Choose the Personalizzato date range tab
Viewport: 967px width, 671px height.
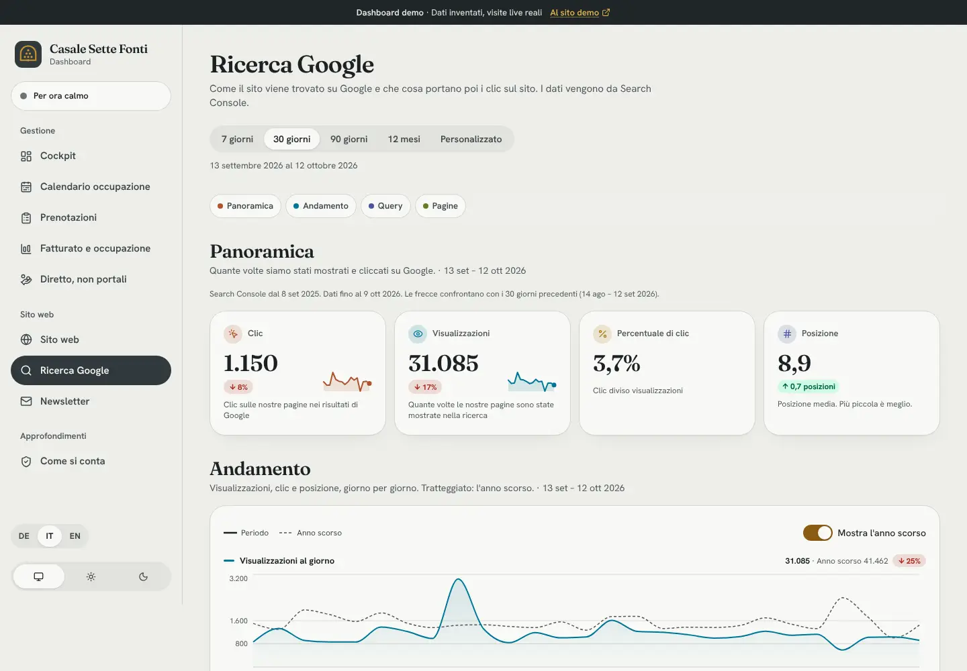coord(471,139)
